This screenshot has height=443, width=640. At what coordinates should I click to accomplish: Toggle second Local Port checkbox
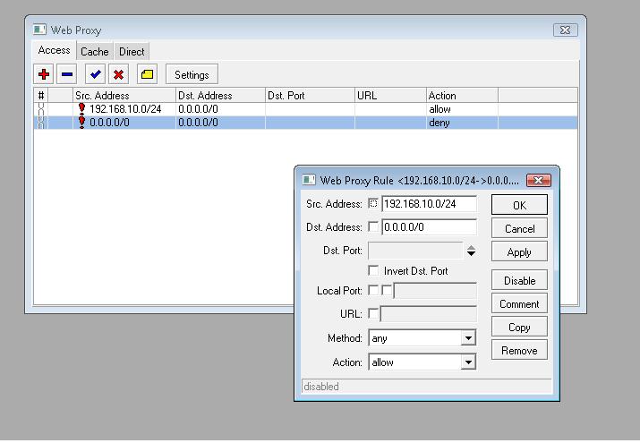pos(387,290)
